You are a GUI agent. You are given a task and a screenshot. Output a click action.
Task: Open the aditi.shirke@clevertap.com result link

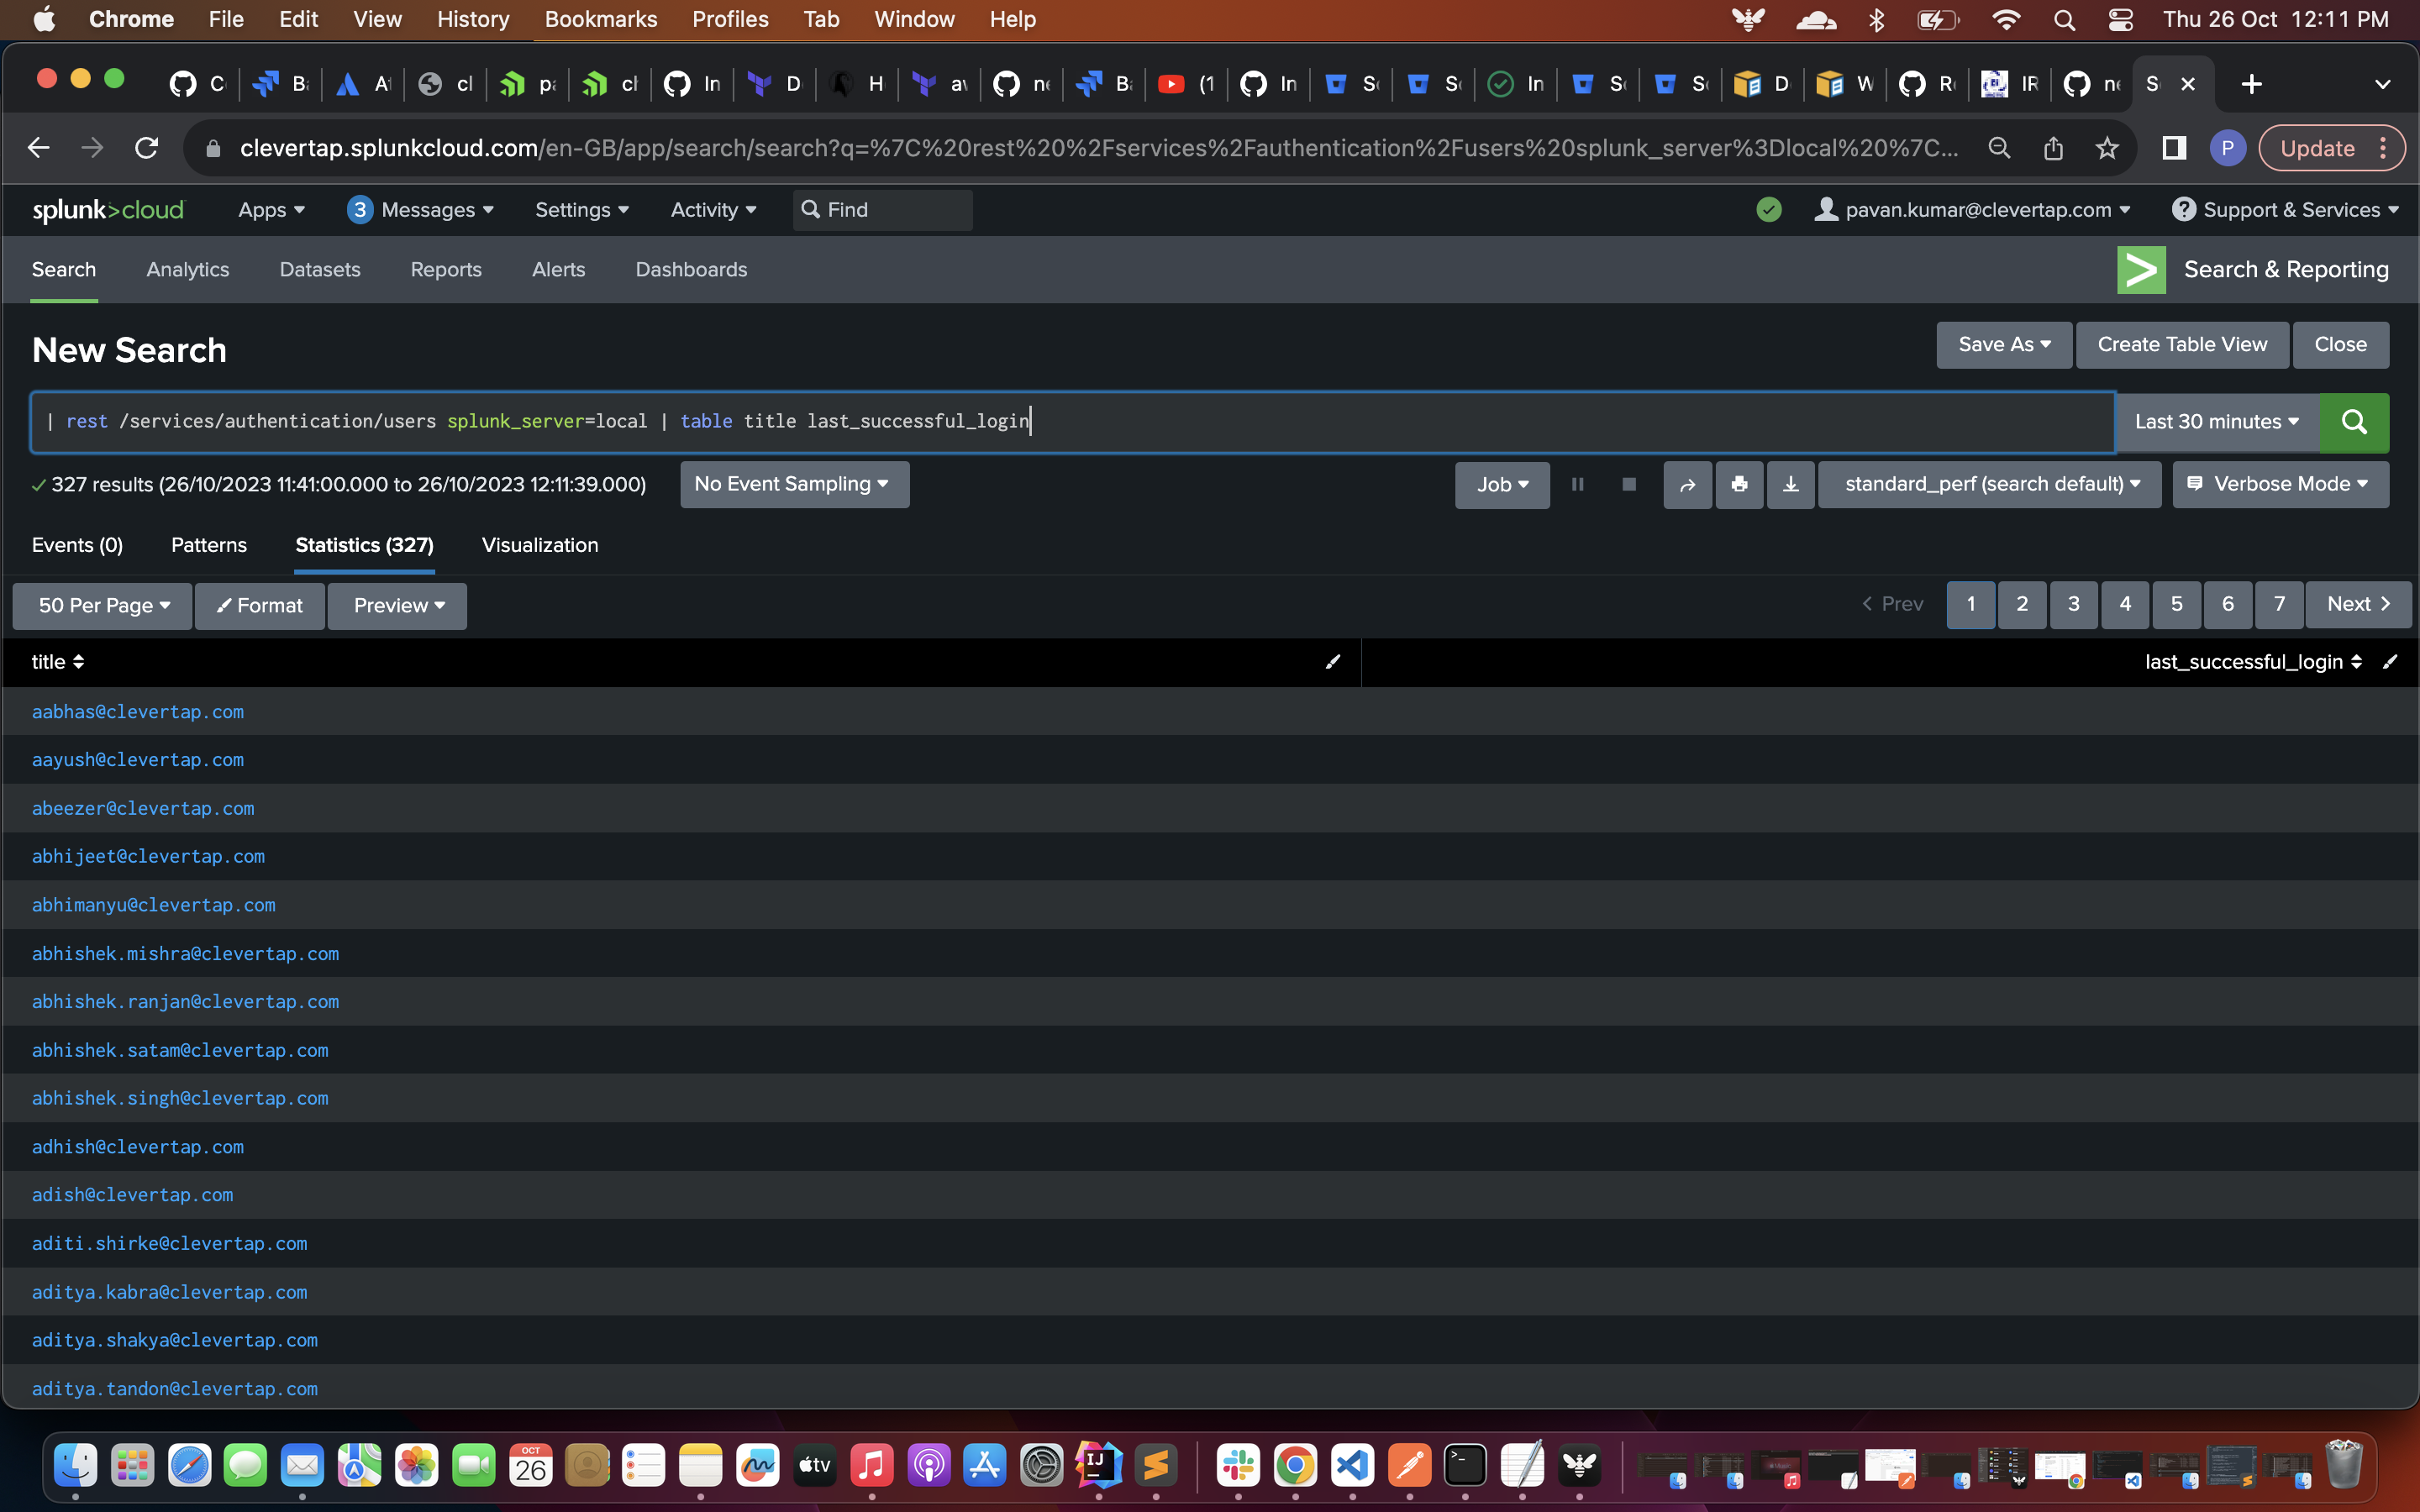tap(169, 1244)
